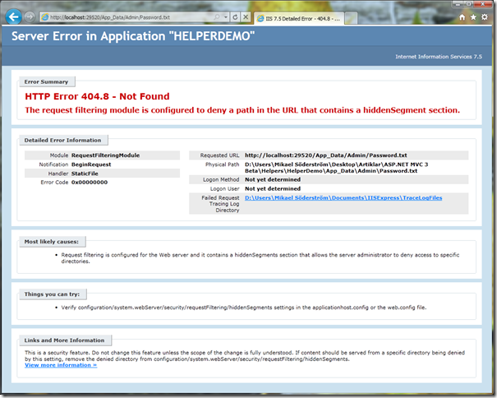497x398 pixels.
Task: Click the Requested URL value
Action: pyautogui.click(x=326, y=155)
